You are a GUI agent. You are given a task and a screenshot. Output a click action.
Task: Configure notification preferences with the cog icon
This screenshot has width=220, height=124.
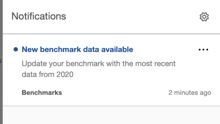pos(204,17)
